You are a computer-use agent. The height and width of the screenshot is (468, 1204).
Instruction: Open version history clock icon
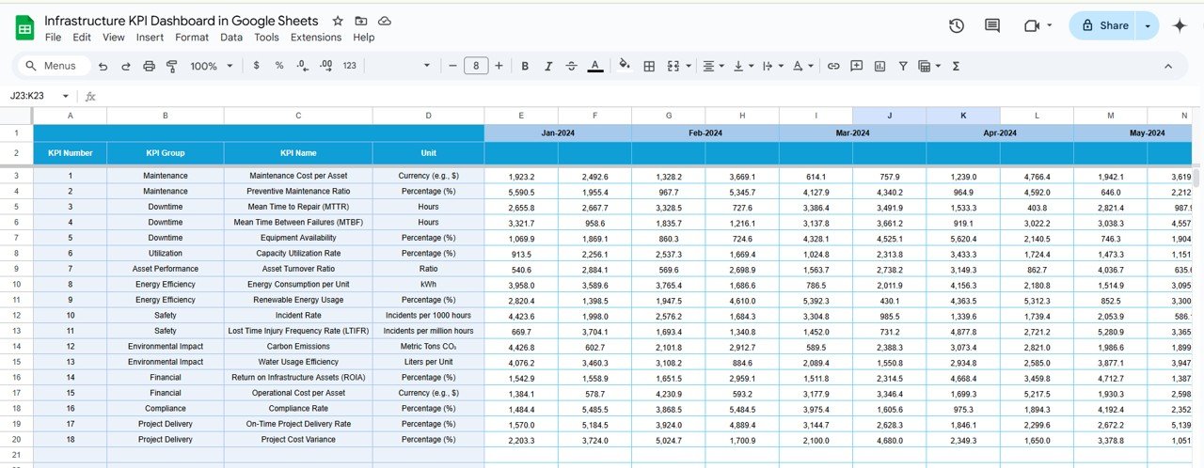(x=957, y=25)
